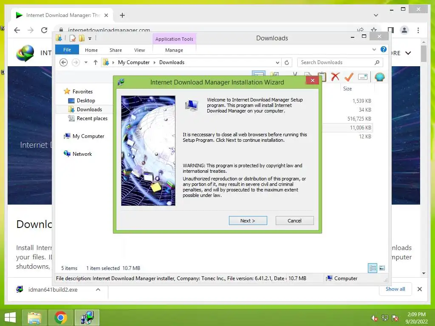The width and height of the screenshot is (435, 326).
Task: Click the orange checkmark icon in Explorer toolbar
Action: point(349,77)
